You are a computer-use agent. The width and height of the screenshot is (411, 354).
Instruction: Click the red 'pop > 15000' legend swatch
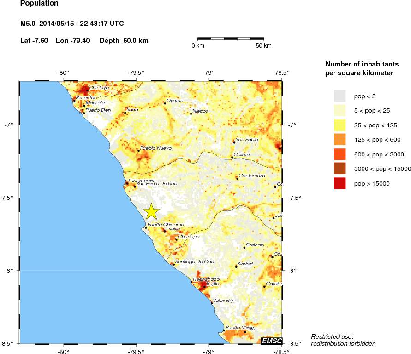point(340,183)
